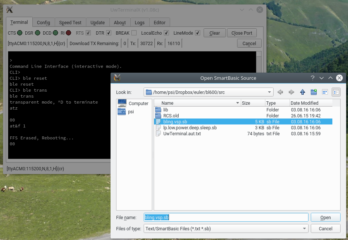
Task: Sort by Name column header arrow
Action: click(x=237, y=103)
